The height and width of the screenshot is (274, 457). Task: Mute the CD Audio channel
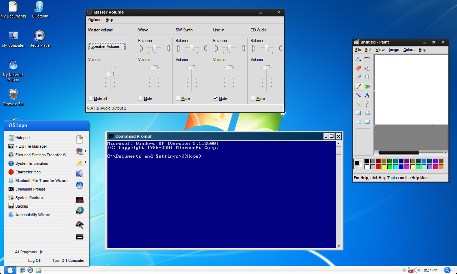(x=253, y=98)
